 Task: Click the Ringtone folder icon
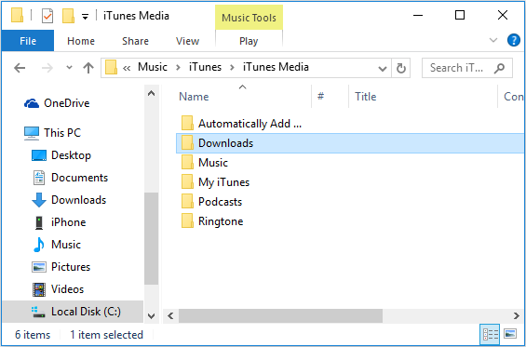coord(187,220)
